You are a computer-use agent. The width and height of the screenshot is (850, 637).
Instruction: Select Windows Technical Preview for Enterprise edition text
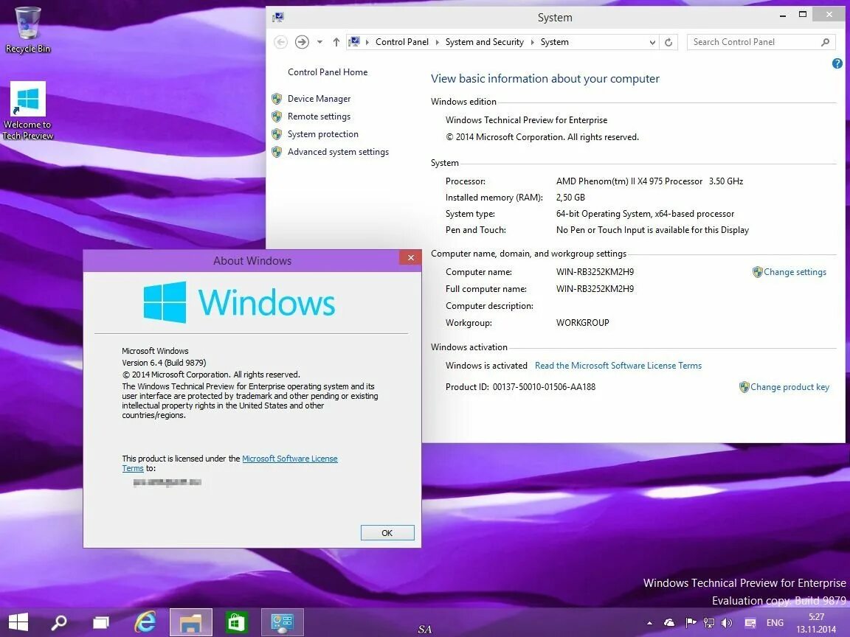pos(526,120)
